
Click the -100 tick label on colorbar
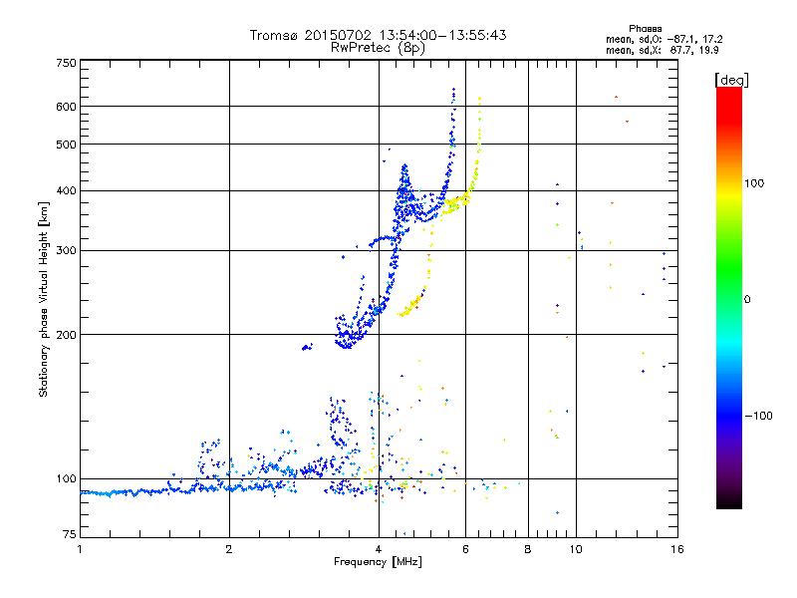tap(758, 416)
